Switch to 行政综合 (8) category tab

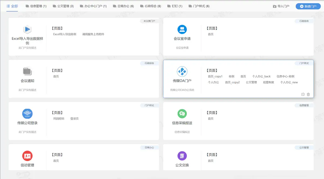(151, 6)
